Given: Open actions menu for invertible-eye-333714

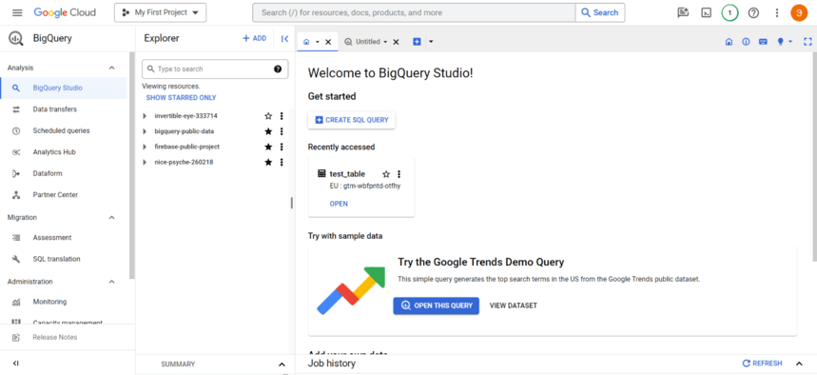Looking at the screenshot, I should point(282,116).
